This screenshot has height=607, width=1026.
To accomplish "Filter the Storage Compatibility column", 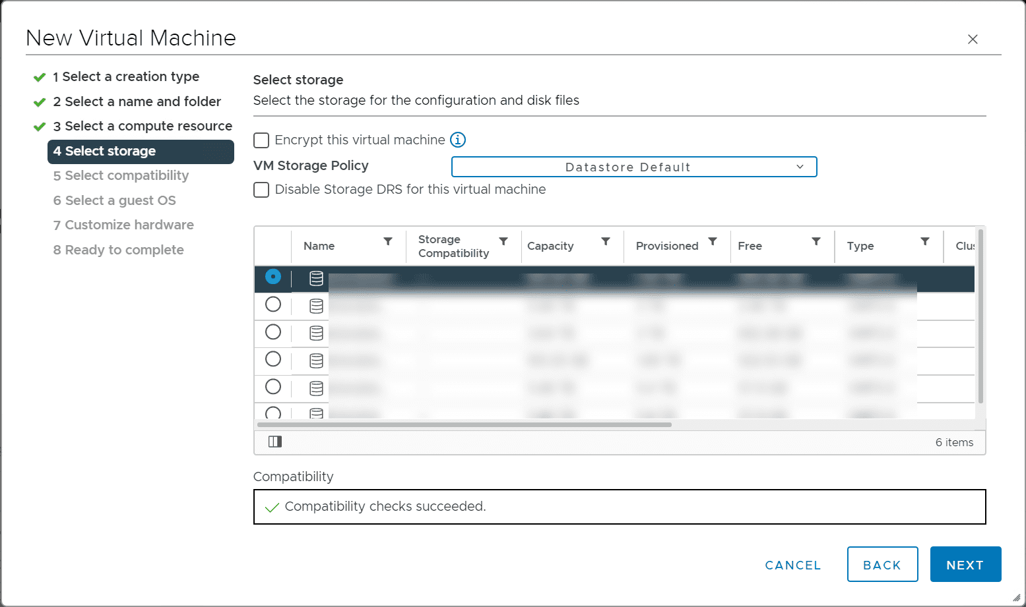I will [503, 241].
